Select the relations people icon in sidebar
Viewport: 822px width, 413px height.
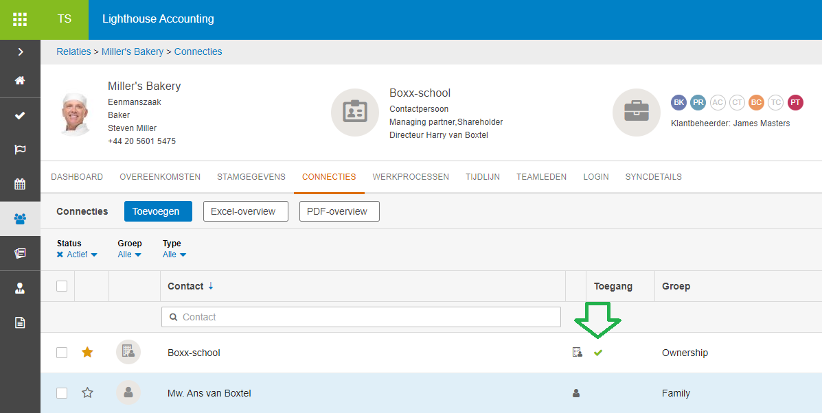20,219
